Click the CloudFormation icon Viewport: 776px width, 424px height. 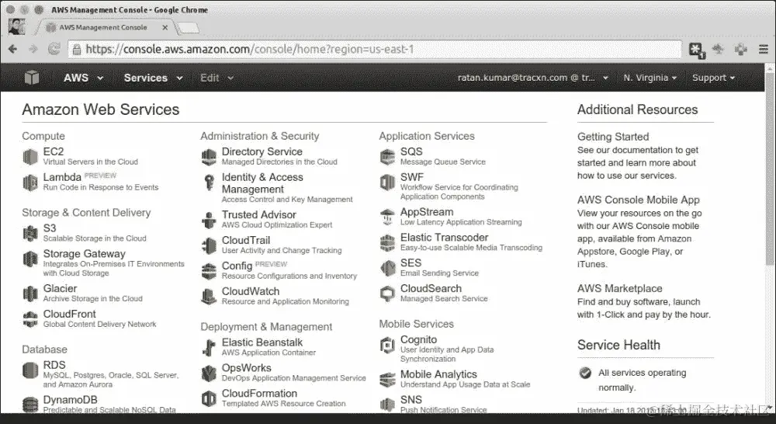[209, 398]
